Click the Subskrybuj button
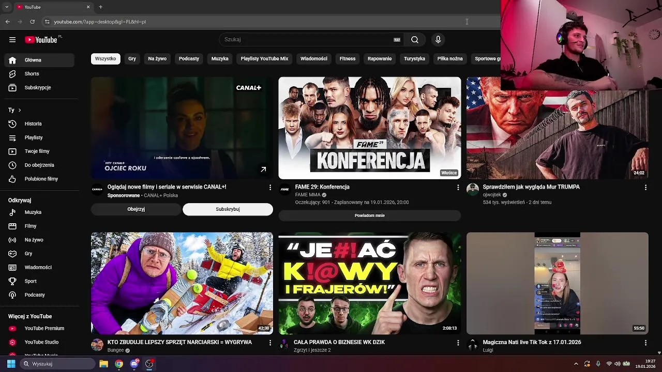The image size is (662, 372). click(228, 209)
